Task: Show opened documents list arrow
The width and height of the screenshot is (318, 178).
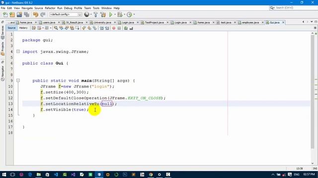Action: [x=312, y=22]
